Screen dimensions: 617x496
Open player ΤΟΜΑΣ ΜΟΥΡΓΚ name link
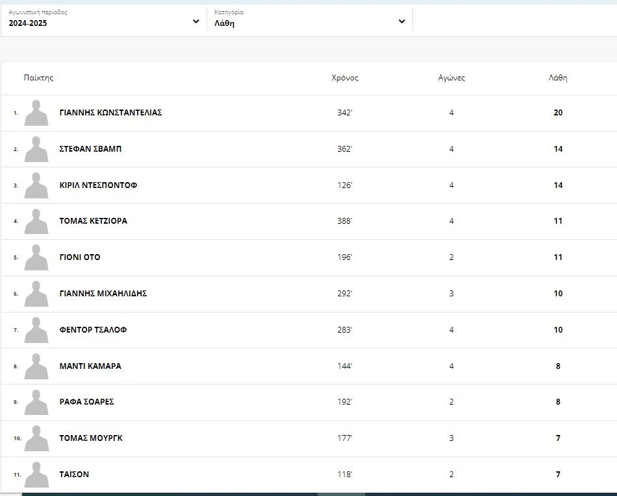click(x=90, y=438)
